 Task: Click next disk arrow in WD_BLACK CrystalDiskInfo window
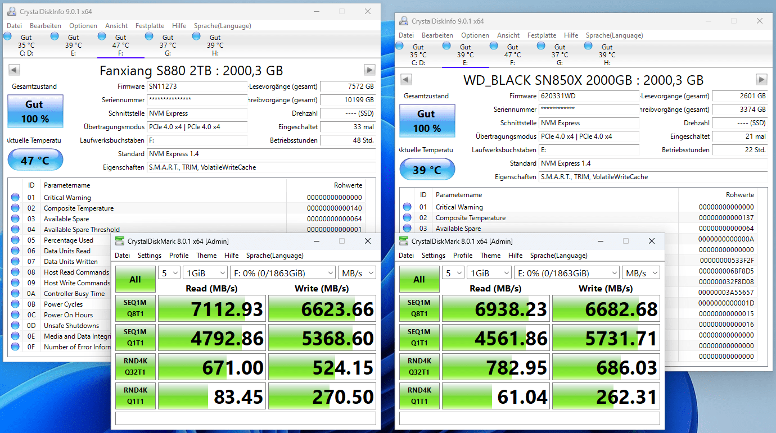[761, 80]
